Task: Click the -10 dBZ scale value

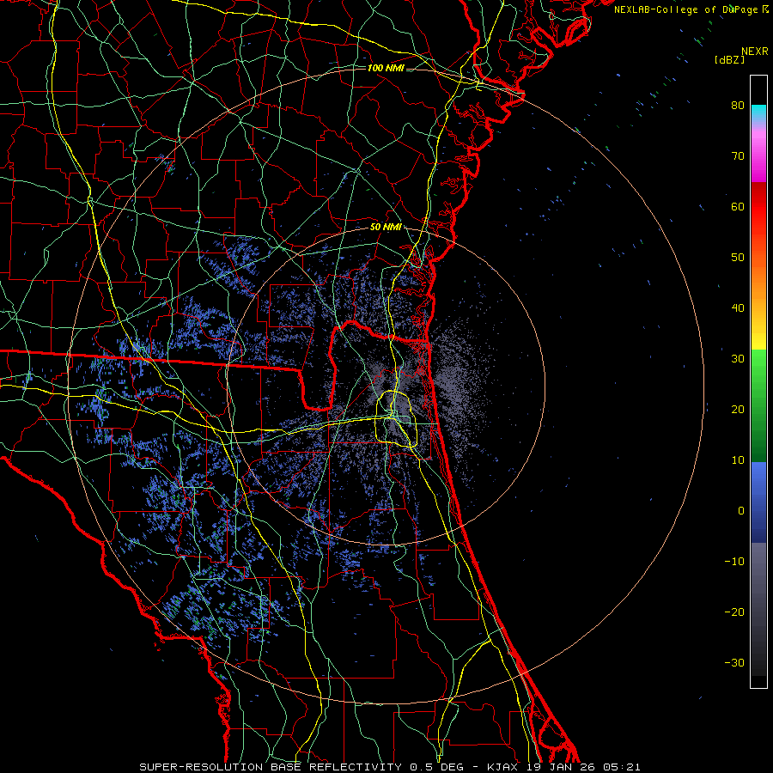Action: (734, 562)
